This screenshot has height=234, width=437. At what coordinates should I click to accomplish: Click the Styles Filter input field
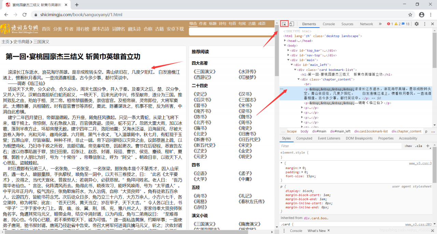(x=341, y=146)
